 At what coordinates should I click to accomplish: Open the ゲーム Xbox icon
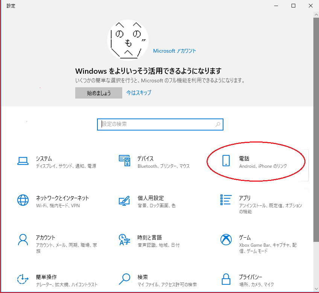coord(226,240)
